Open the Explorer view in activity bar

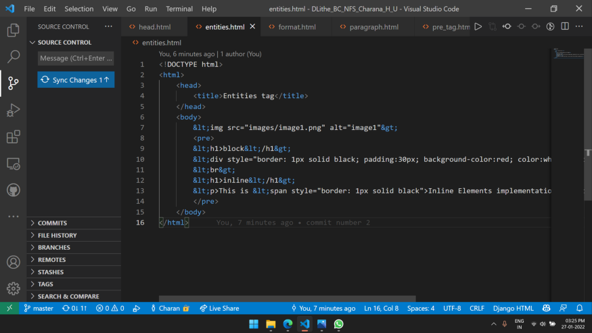[x=14, y=30]
